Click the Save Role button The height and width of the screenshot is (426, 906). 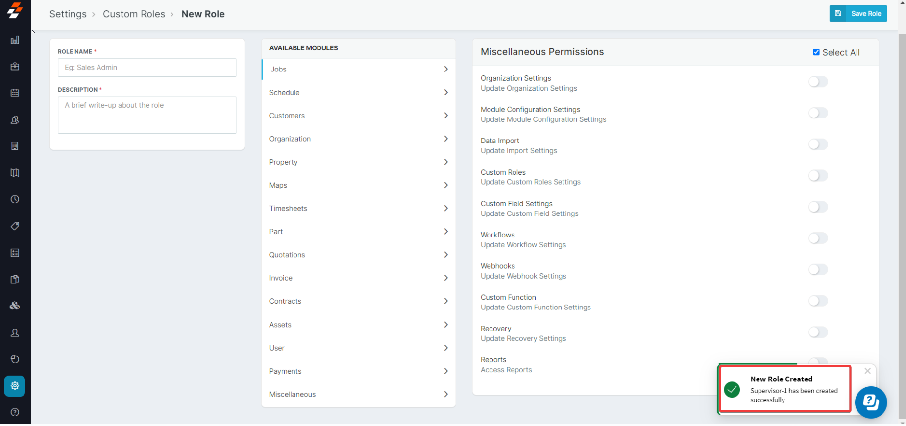pos(858,14)
